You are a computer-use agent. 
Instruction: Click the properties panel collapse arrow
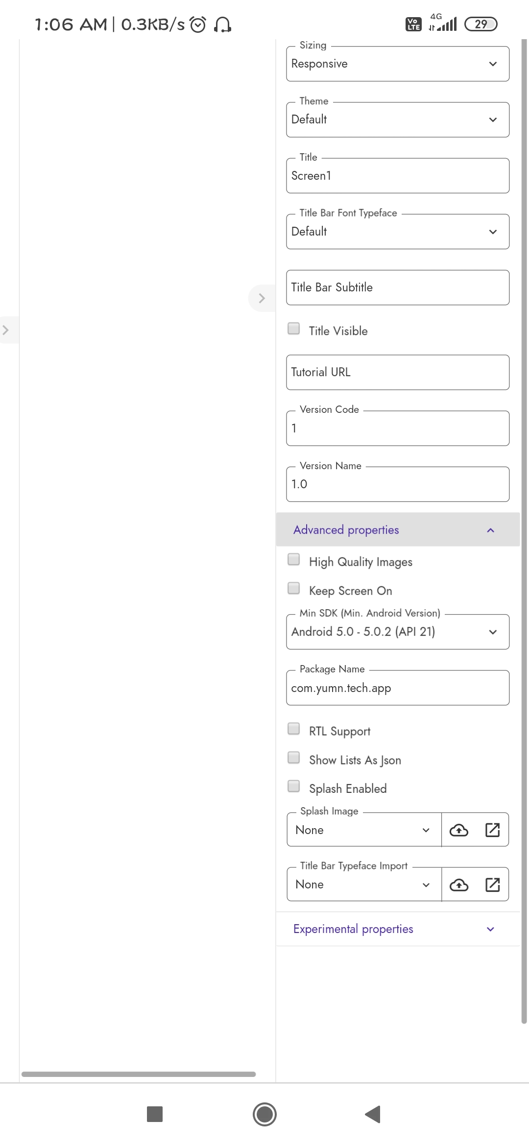click(262, 298)
